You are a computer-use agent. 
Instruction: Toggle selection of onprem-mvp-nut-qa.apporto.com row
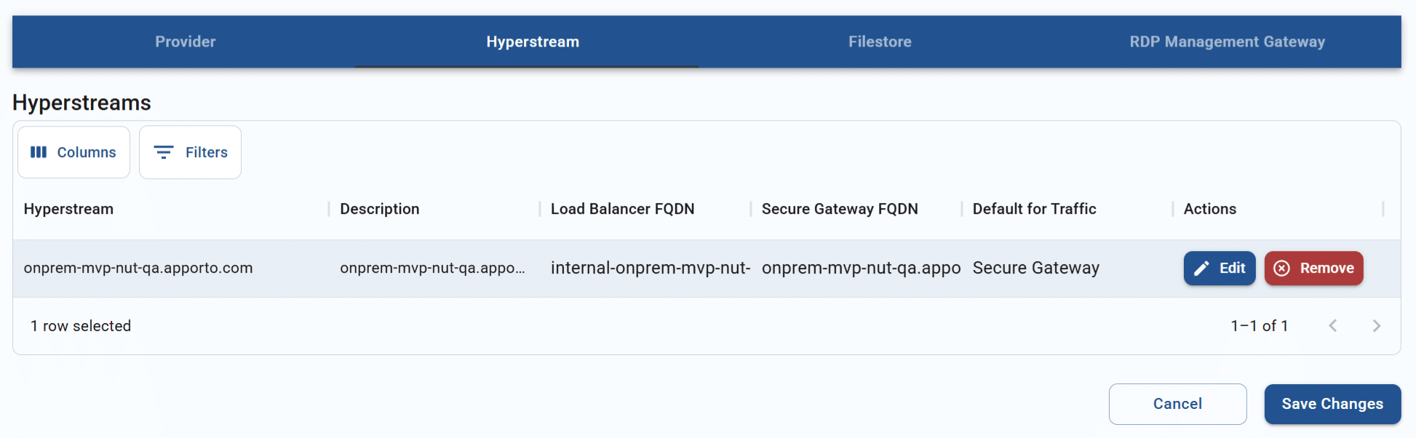(x=138, y=268)
